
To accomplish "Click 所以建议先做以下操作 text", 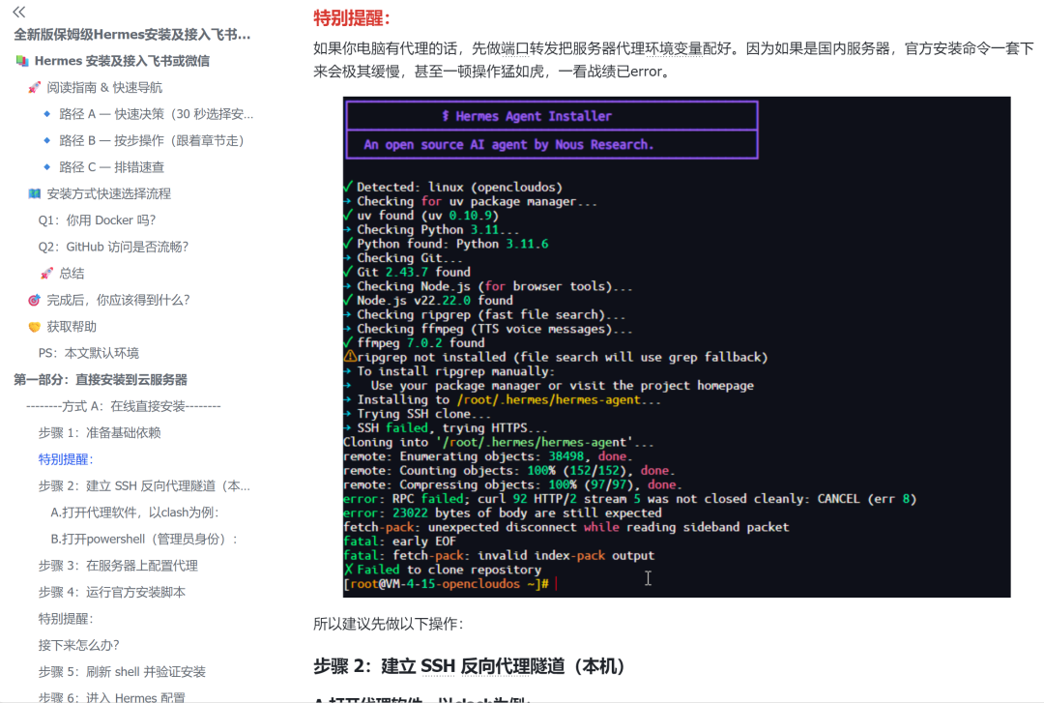I will click(x=389, y=625).
